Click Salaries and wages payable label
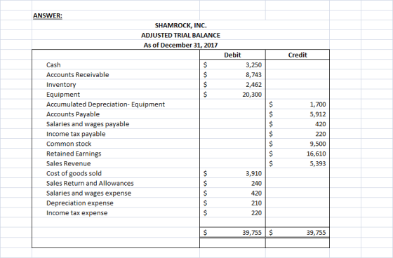This screenshot has height=258, width=393. click(x=88, y=124)
